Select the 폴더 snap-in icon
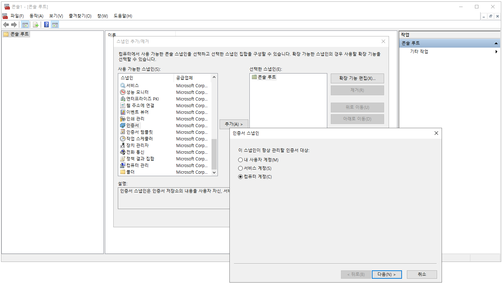Image resolution: width=503 pixels, height=284 pixels. 123,172
